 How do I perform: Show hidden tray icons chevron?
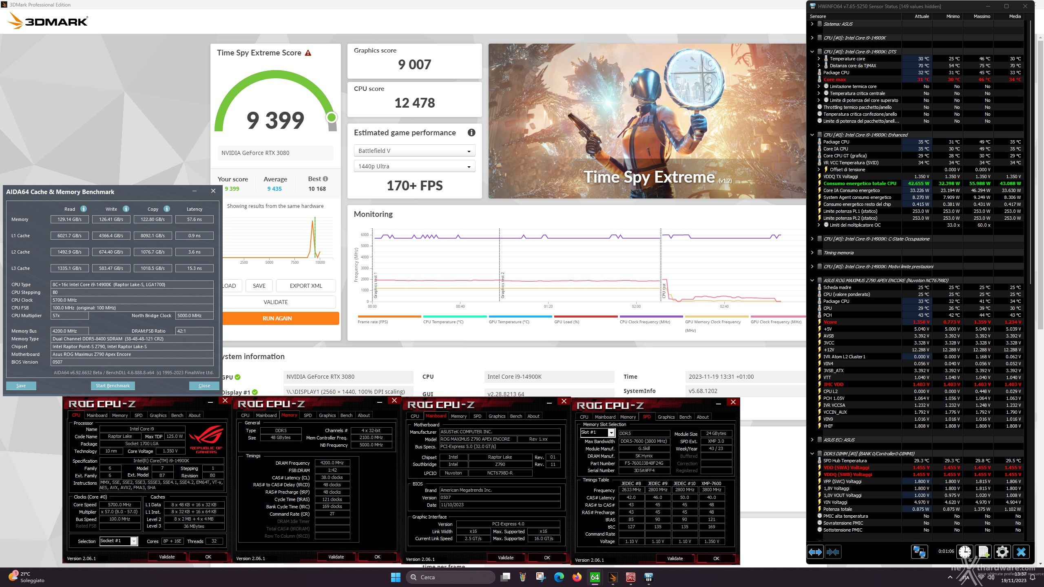(950, 577)
